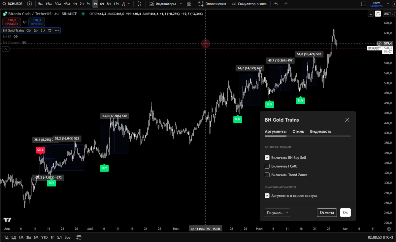Collapse the indicator legend chevron

coord(5,49)
